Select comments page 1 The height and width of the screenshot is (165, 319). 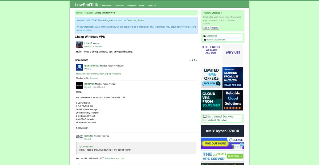pyautogui.click(x=192, y=60)
